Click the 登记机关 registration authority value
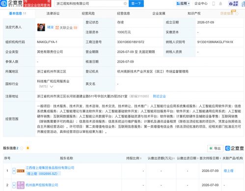This screenshot has width=245, height=191. pos(153,72)
